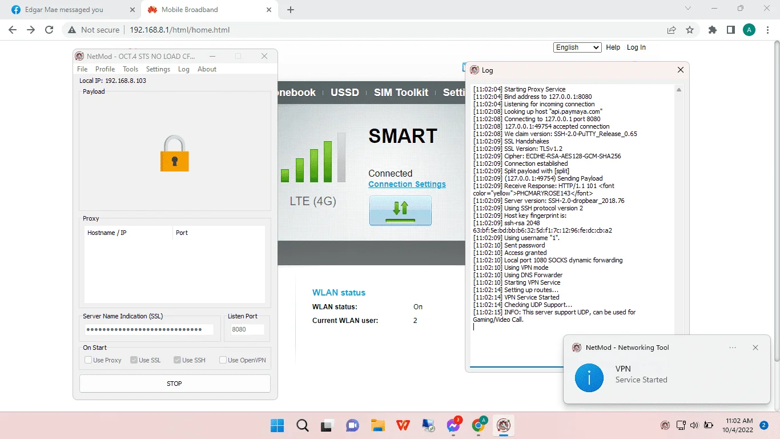780x439 pixels.
Task: Open the Windows Start menu
Action: coord(278,425)
